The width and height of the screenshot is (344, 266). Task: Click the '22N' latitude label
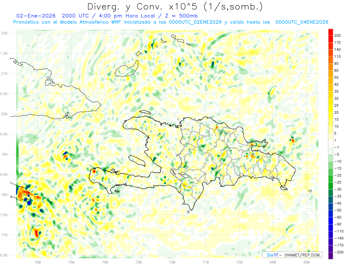[5, 33]
